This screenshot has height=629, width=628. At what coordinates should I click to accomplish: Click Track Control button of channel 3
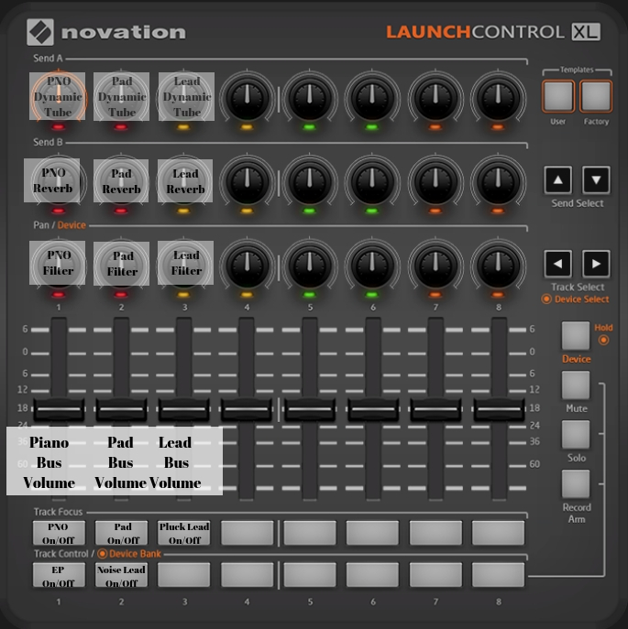[184, 575]
